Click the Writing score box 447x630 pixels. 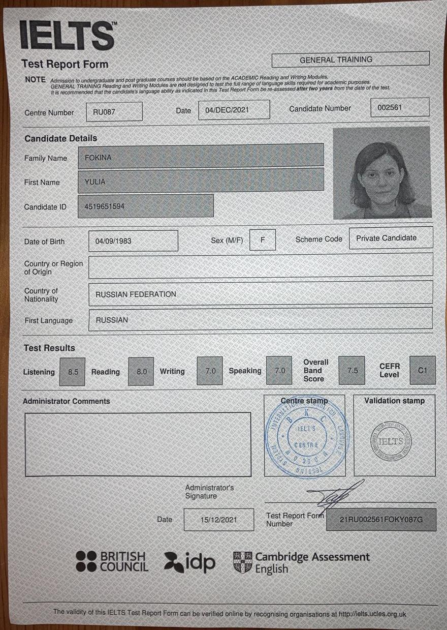210,371
